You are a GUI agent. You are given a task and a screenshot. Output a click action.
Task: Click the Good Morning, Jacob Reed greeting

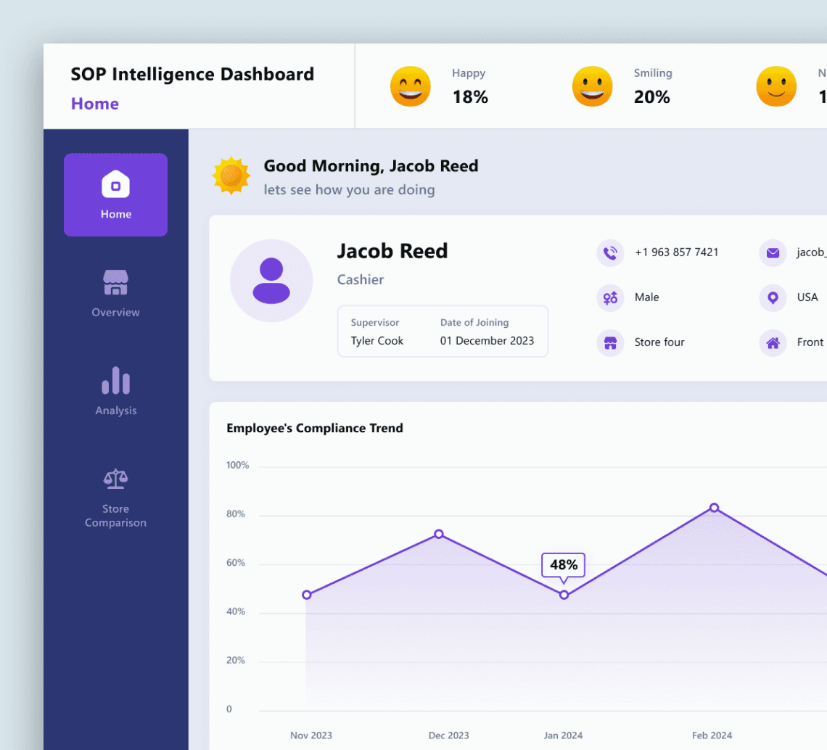tap(371, 166)
